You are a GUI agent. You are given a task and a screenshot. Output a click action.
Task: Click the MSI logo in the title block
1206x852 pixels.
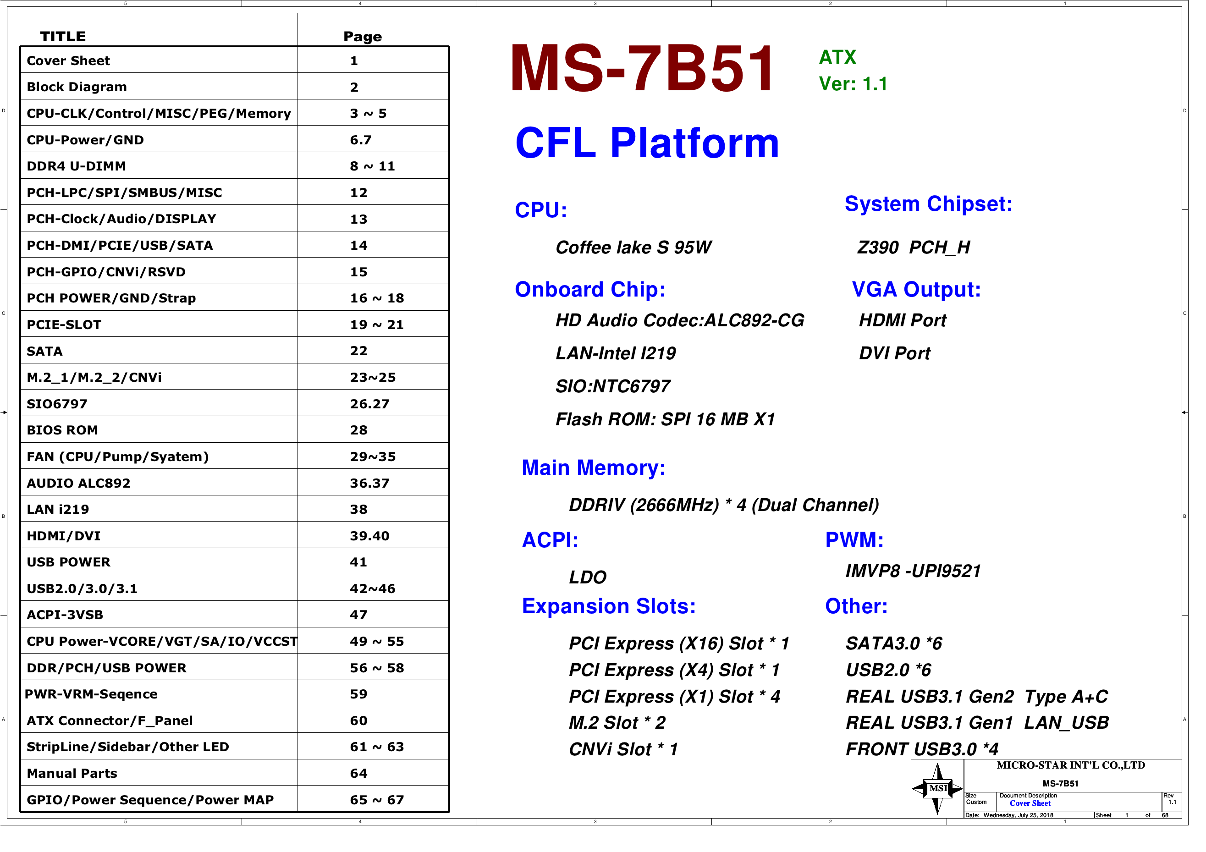point(937,788)
